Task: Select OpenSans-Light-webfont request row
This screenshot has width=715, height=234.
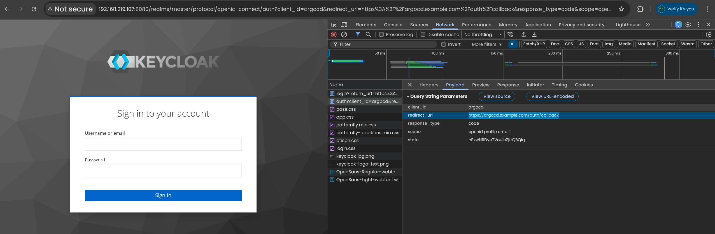Action: 365,179
